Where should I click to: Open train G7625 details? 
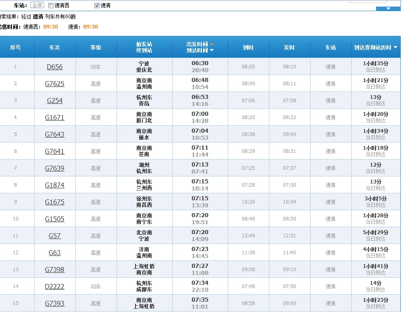[54, 83]
